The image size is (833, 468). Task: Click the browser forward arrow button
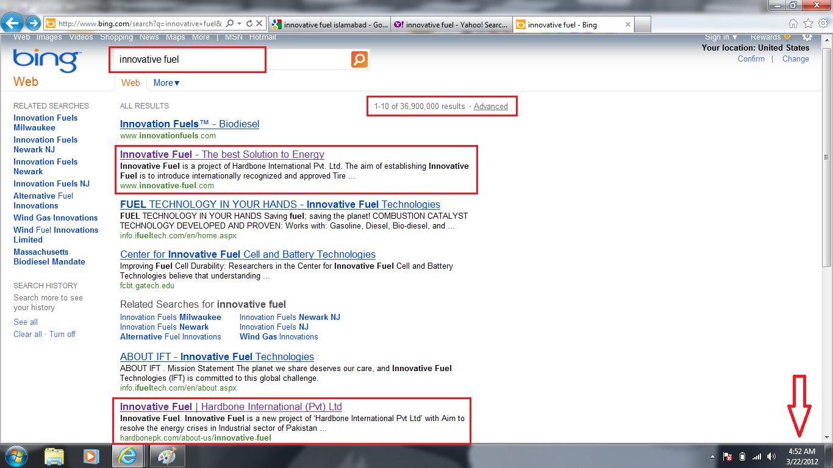click(33, 24)
